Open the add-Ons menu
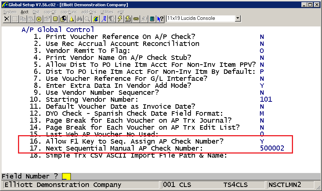This screenshot has height=191, width=322. tap(89, 12)
